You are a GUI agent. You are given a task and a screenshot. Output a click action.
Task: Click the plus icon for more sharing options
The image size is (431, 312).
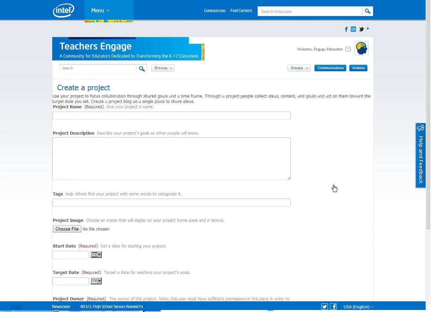[368, 29]
